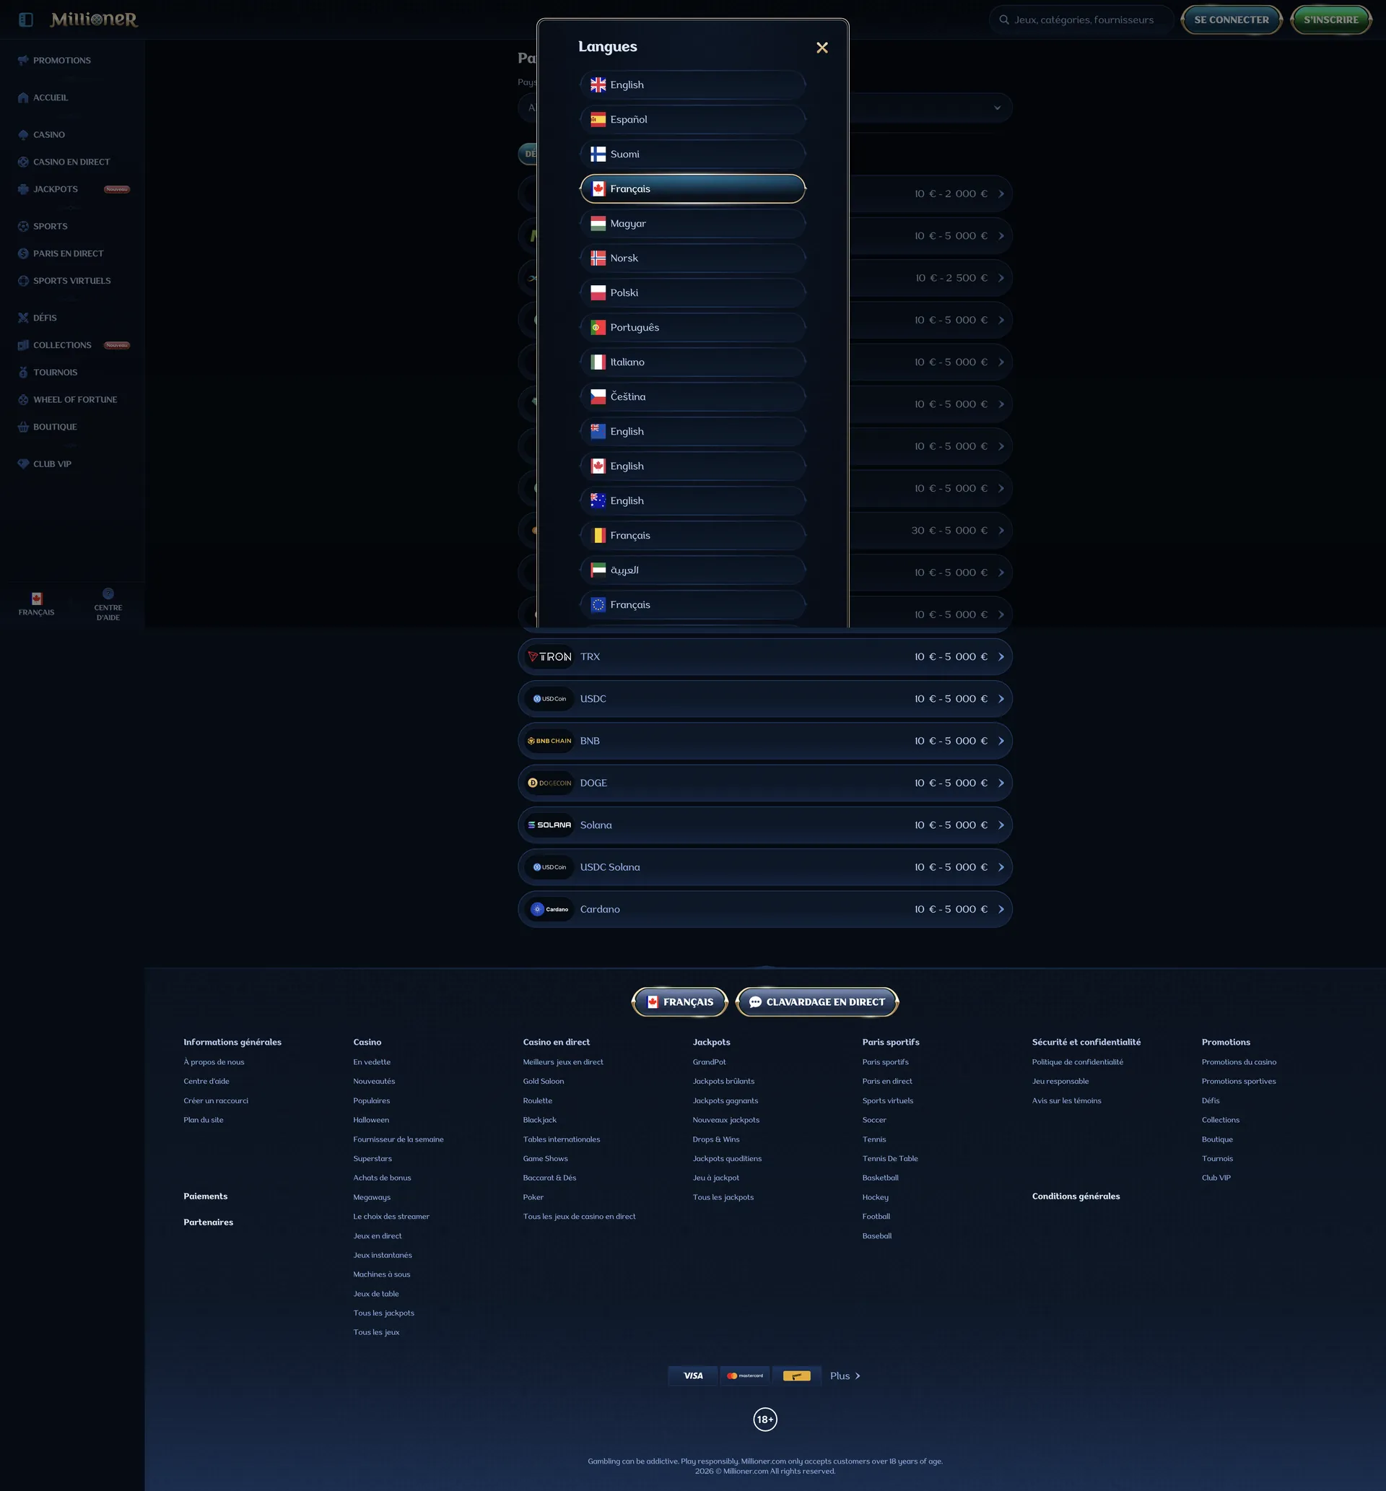Viewport: 1386px width, 1491px height.
Task: Select Suomi language option
Action: click(x=692, y=154)
